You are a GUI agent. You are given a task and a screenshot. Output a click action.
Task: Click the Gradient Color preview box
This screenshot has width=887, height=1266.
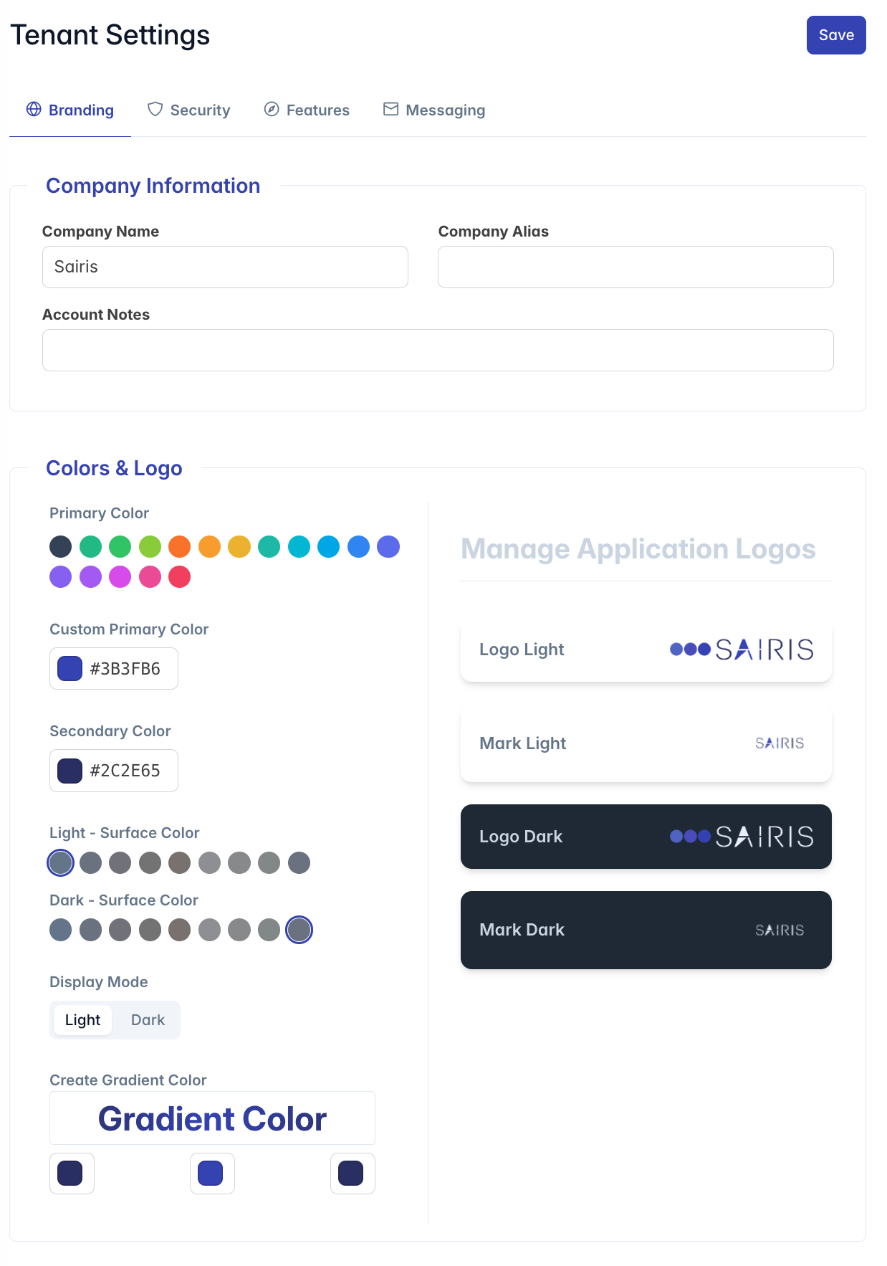click(x=212, y=1118)
